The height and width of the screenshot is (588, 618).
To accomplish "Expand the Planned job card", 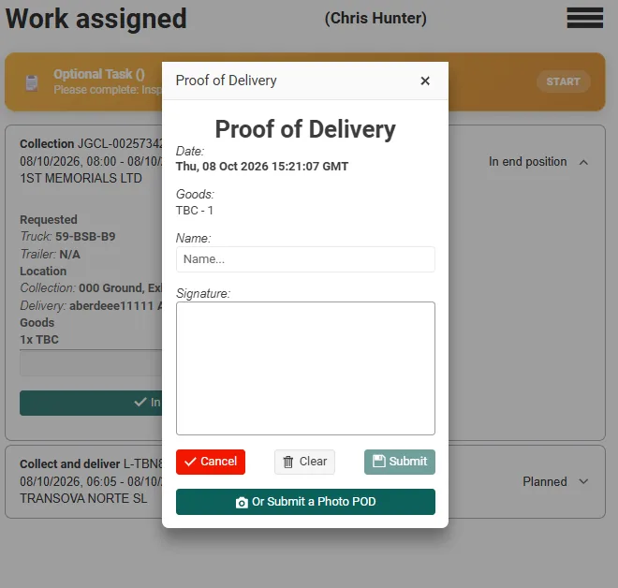I will [583, 481].
